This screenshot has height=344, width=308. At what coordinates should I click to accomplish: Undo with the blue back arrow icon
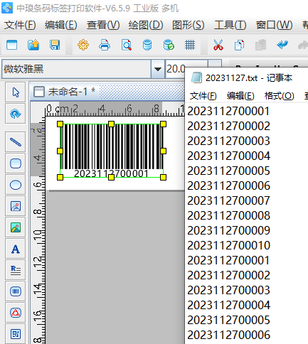pos(282,45)
